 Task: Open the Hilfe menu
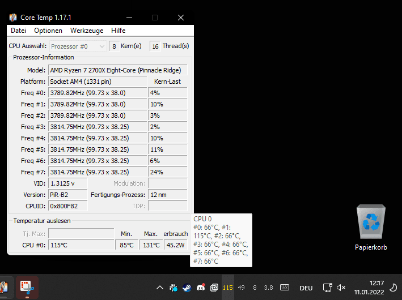pos(118,31)
